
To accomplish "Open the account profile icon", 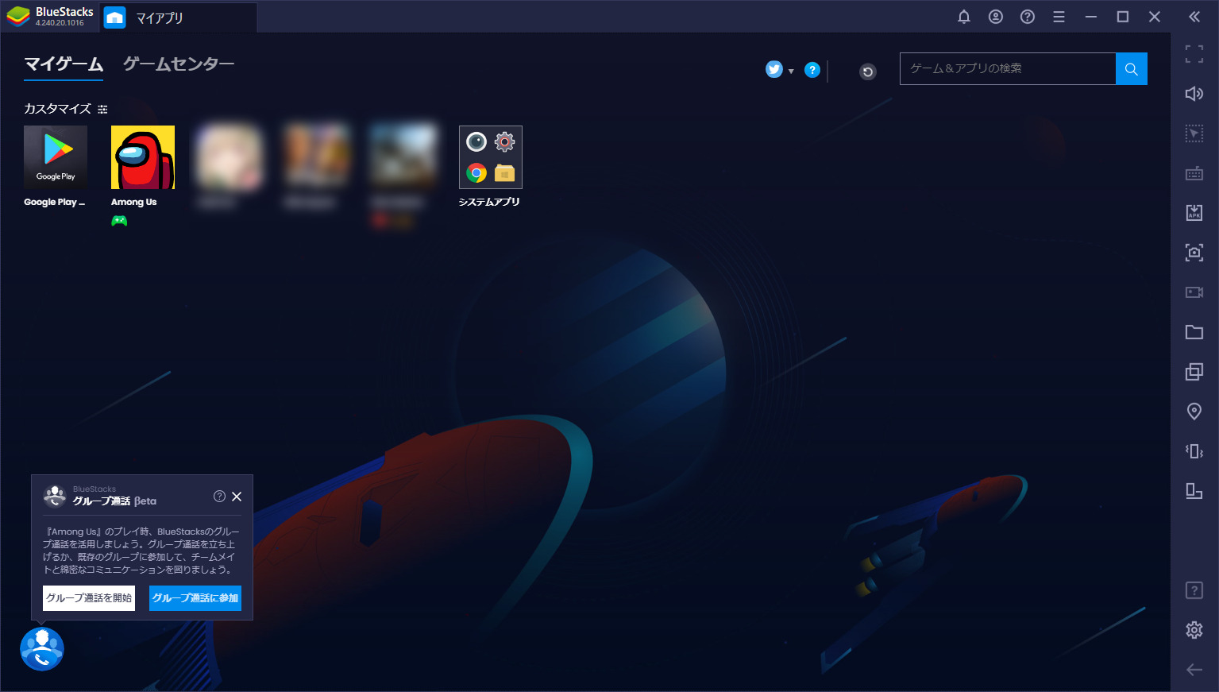I will pyautogui.click(x=996, y=17).
